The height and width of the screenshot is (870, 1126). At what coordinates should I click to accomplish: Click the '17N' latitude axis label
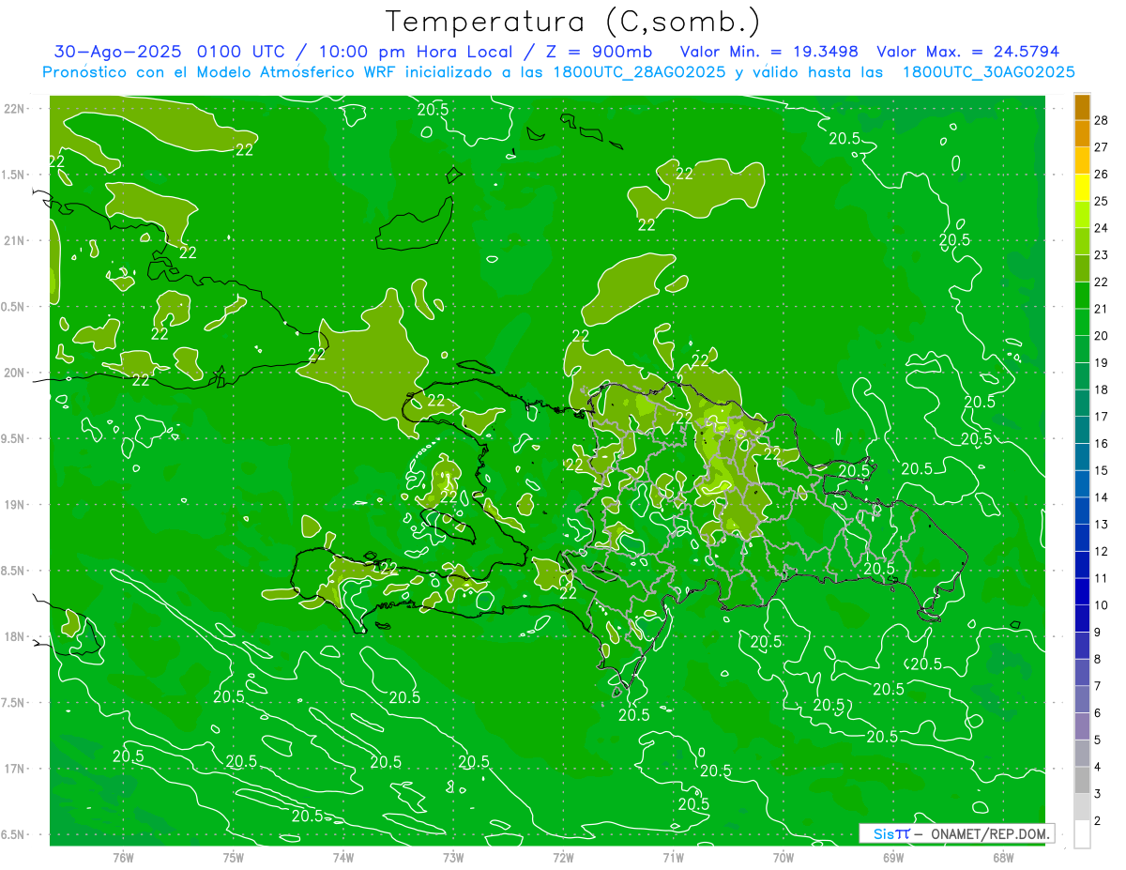(x=15, y=769)
